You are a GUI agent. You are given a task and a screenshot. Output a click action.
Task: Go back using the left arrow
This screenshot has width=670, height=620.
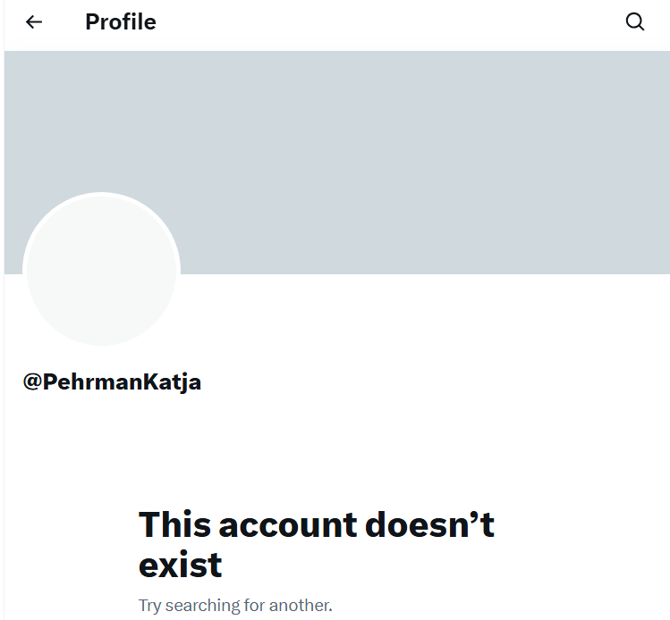(x=34, y=22)
